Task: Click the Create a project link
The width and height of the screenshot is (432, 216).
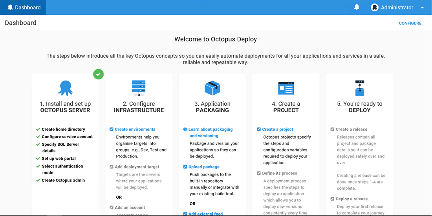Action: pos(278,129)
